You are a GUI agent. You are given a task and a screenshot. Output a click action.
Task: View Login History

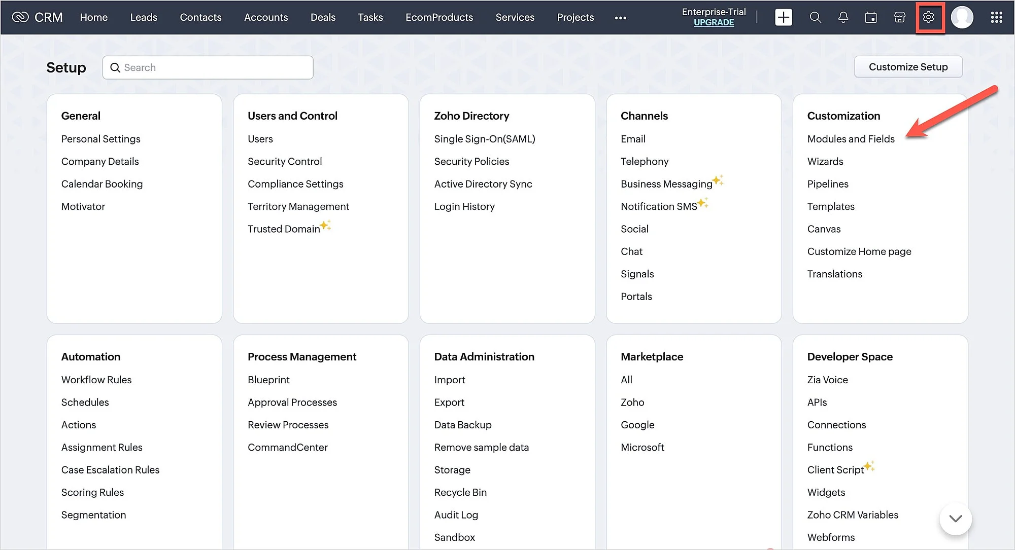click(x=464, y=206)
